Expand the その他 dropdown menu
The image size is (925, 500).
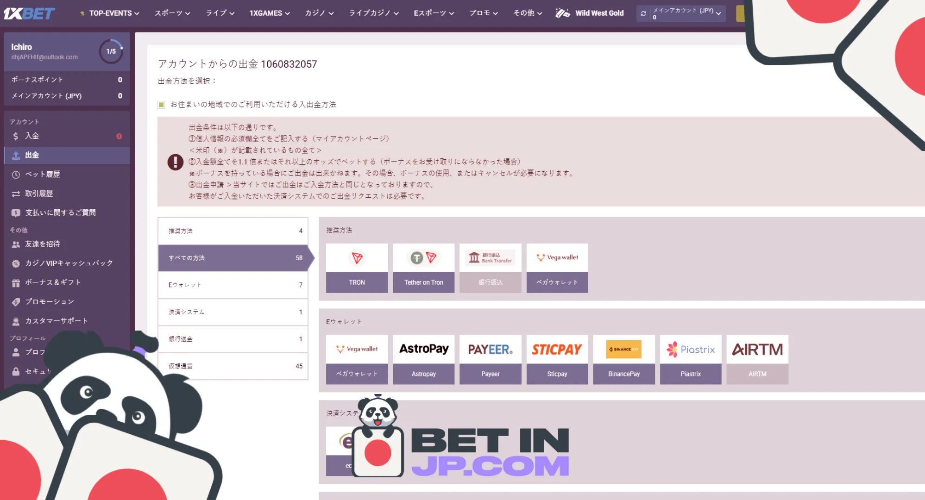coord(528,13)
